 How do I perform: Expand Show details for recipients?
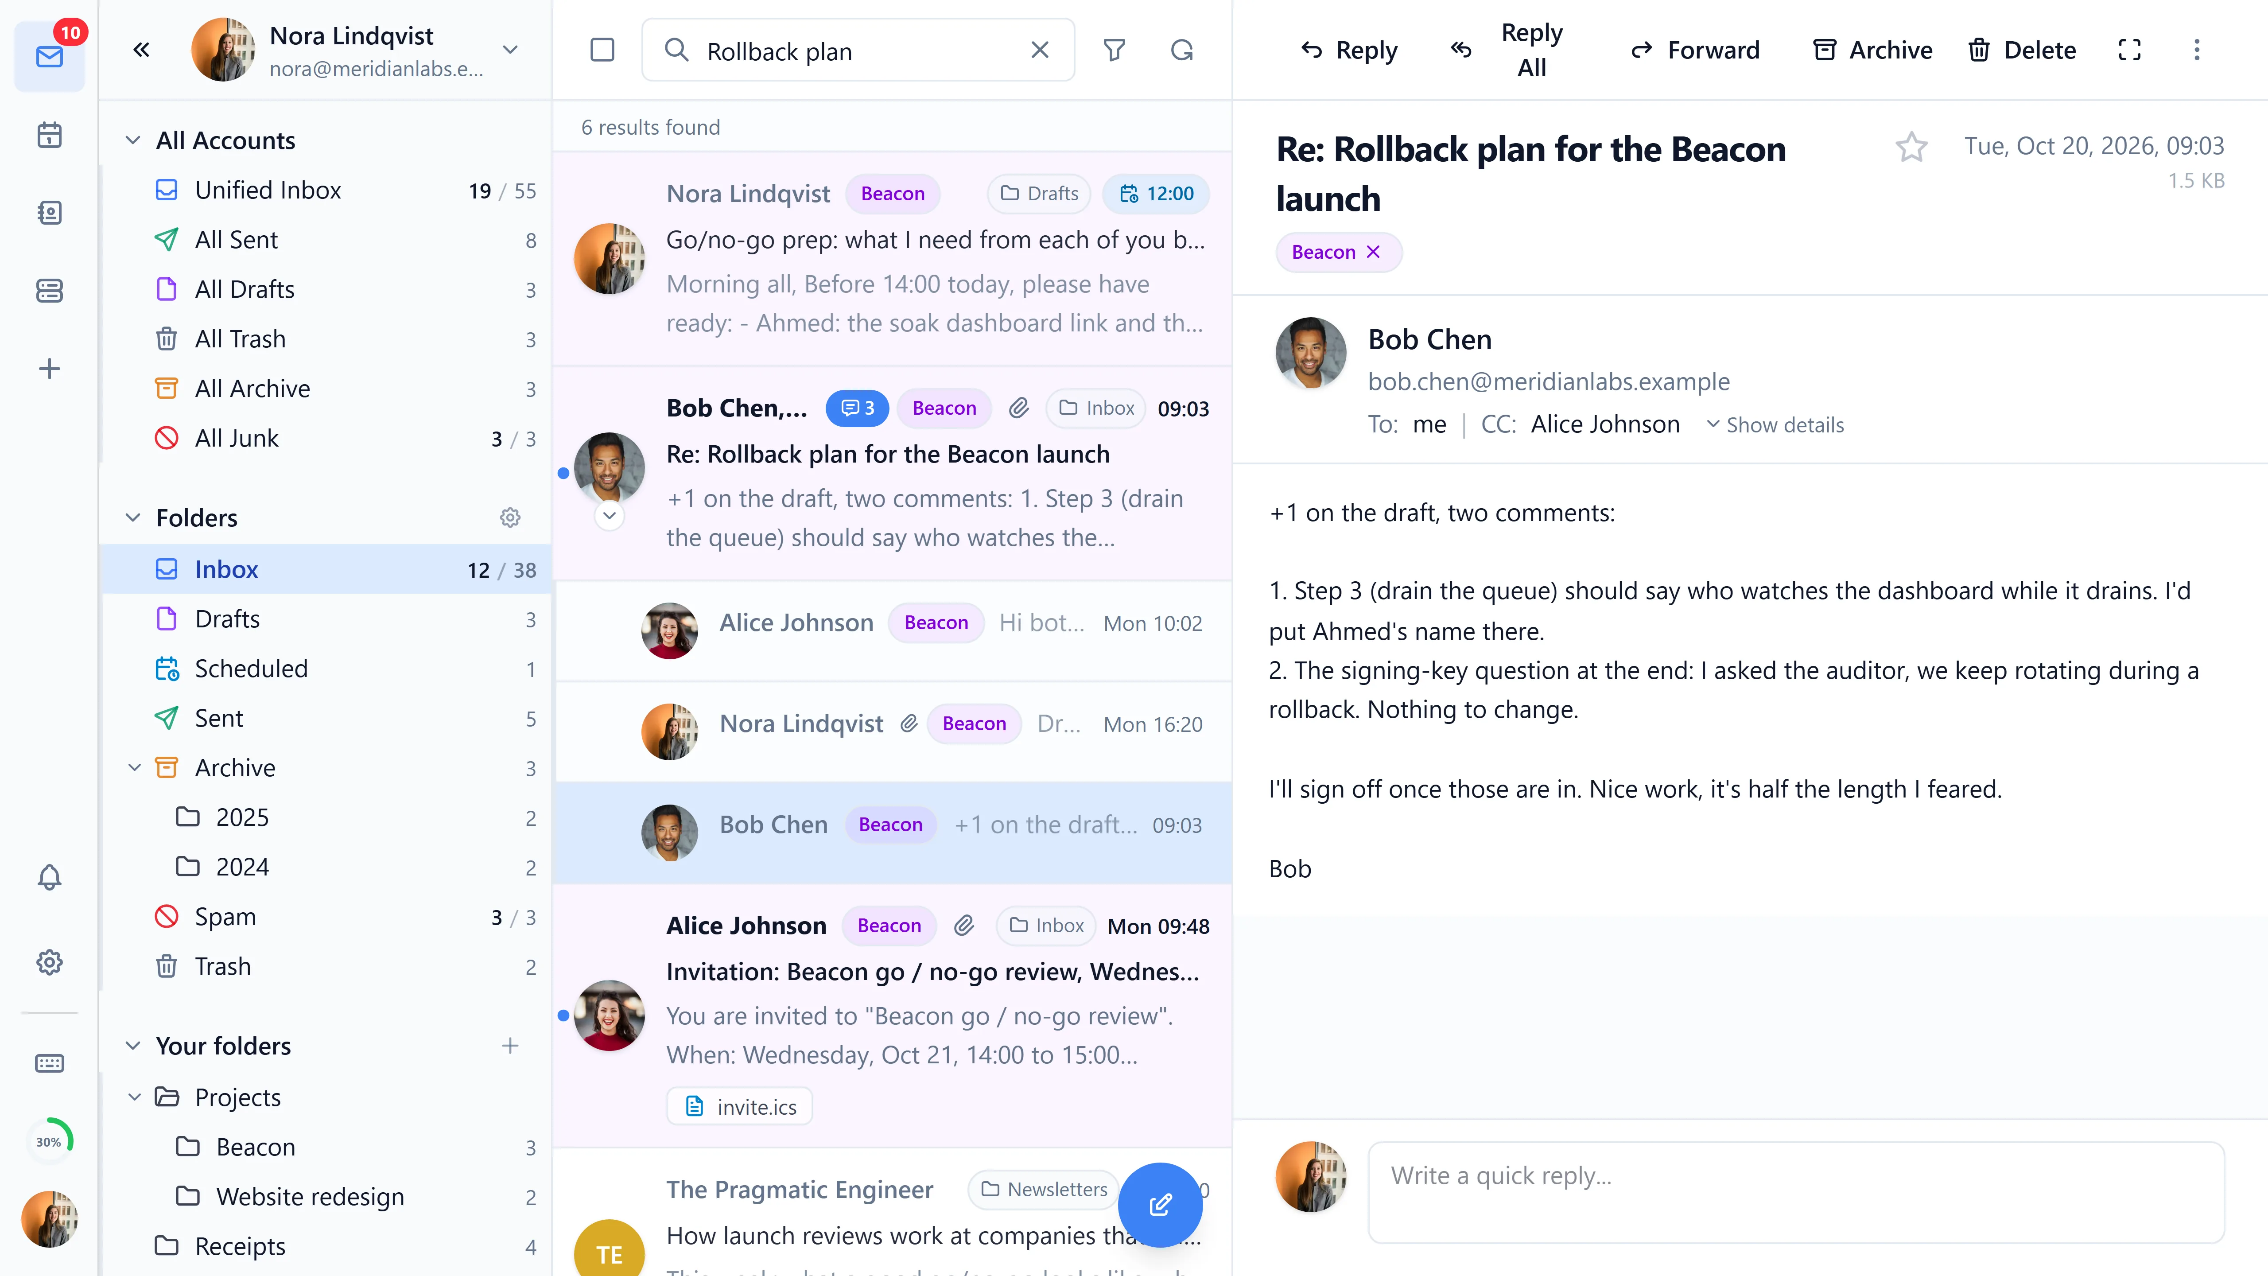click(1775, 425)
